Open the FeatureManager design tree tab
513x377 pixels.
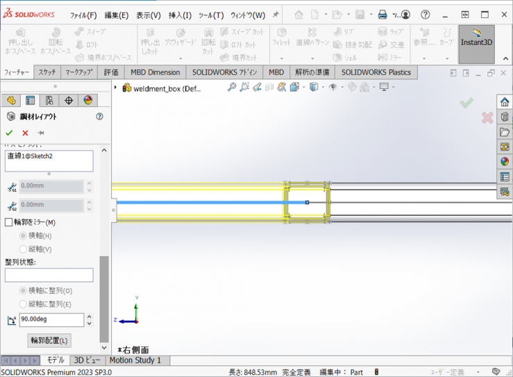[10, 101]
